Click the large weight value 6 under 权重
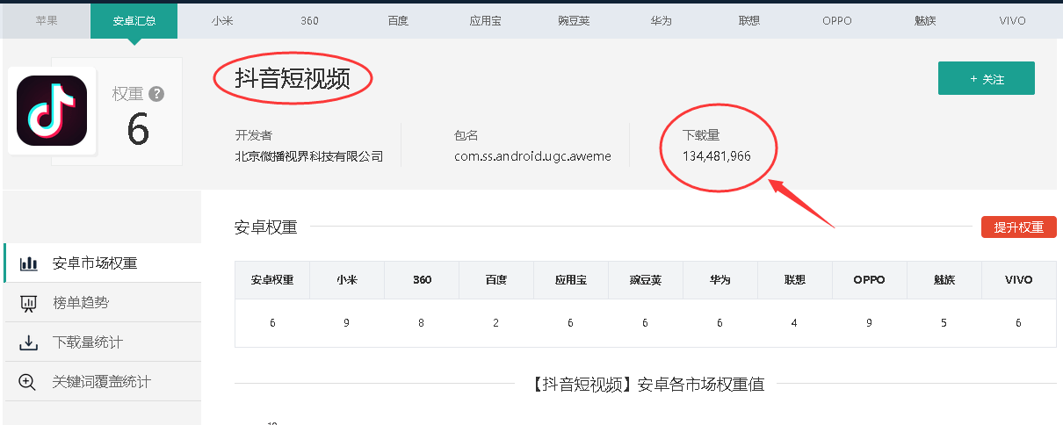The image size is (1063, 425). 138,129
